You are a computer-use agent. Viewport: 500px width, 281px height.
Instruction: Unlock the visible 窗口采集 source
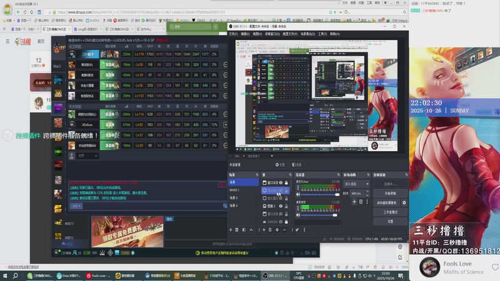tap(286, 183)
